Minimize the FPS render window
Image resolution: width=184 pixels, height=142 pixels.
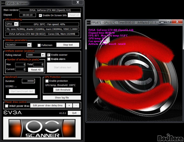pos(162,22)
